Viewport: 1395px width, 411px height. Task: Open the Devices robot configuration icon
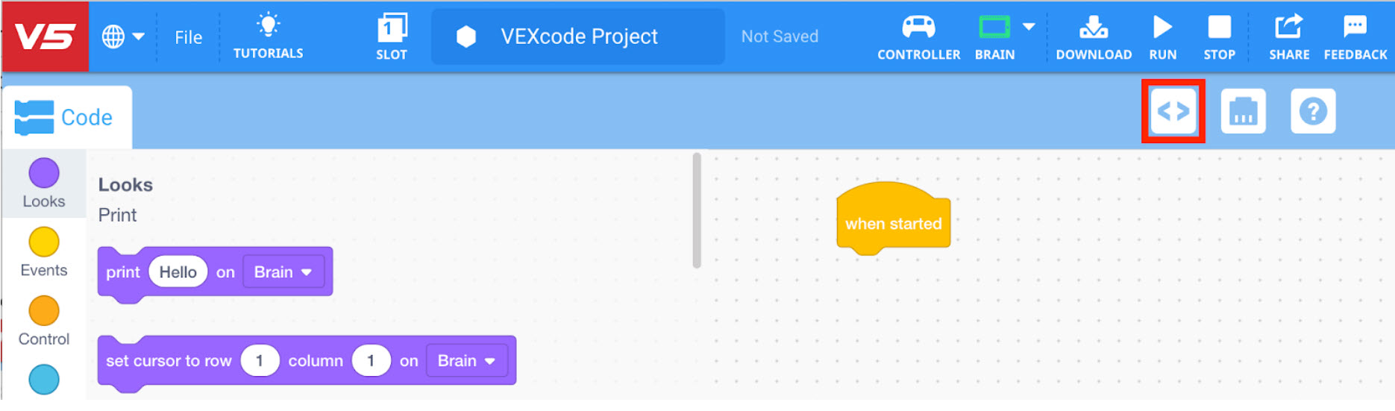[x=1243, y=112]
